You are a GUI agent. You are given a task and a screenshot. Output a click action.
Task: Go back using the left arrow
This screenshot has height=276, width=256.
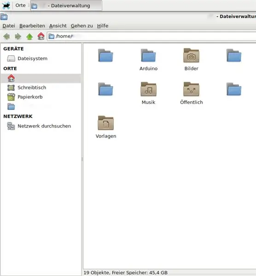tap(7, 36)
